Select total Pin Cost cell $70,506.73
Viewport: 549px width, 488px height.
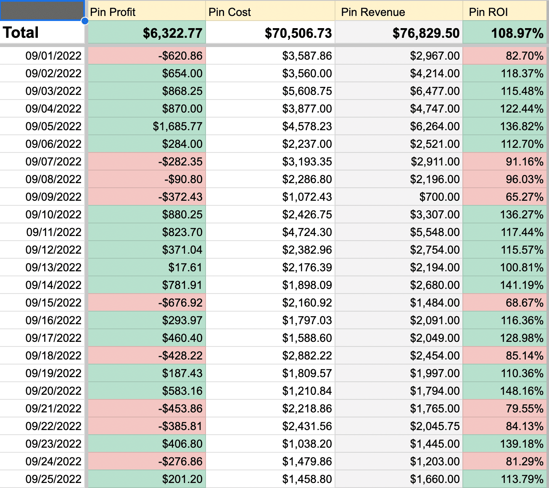point(270,33)
